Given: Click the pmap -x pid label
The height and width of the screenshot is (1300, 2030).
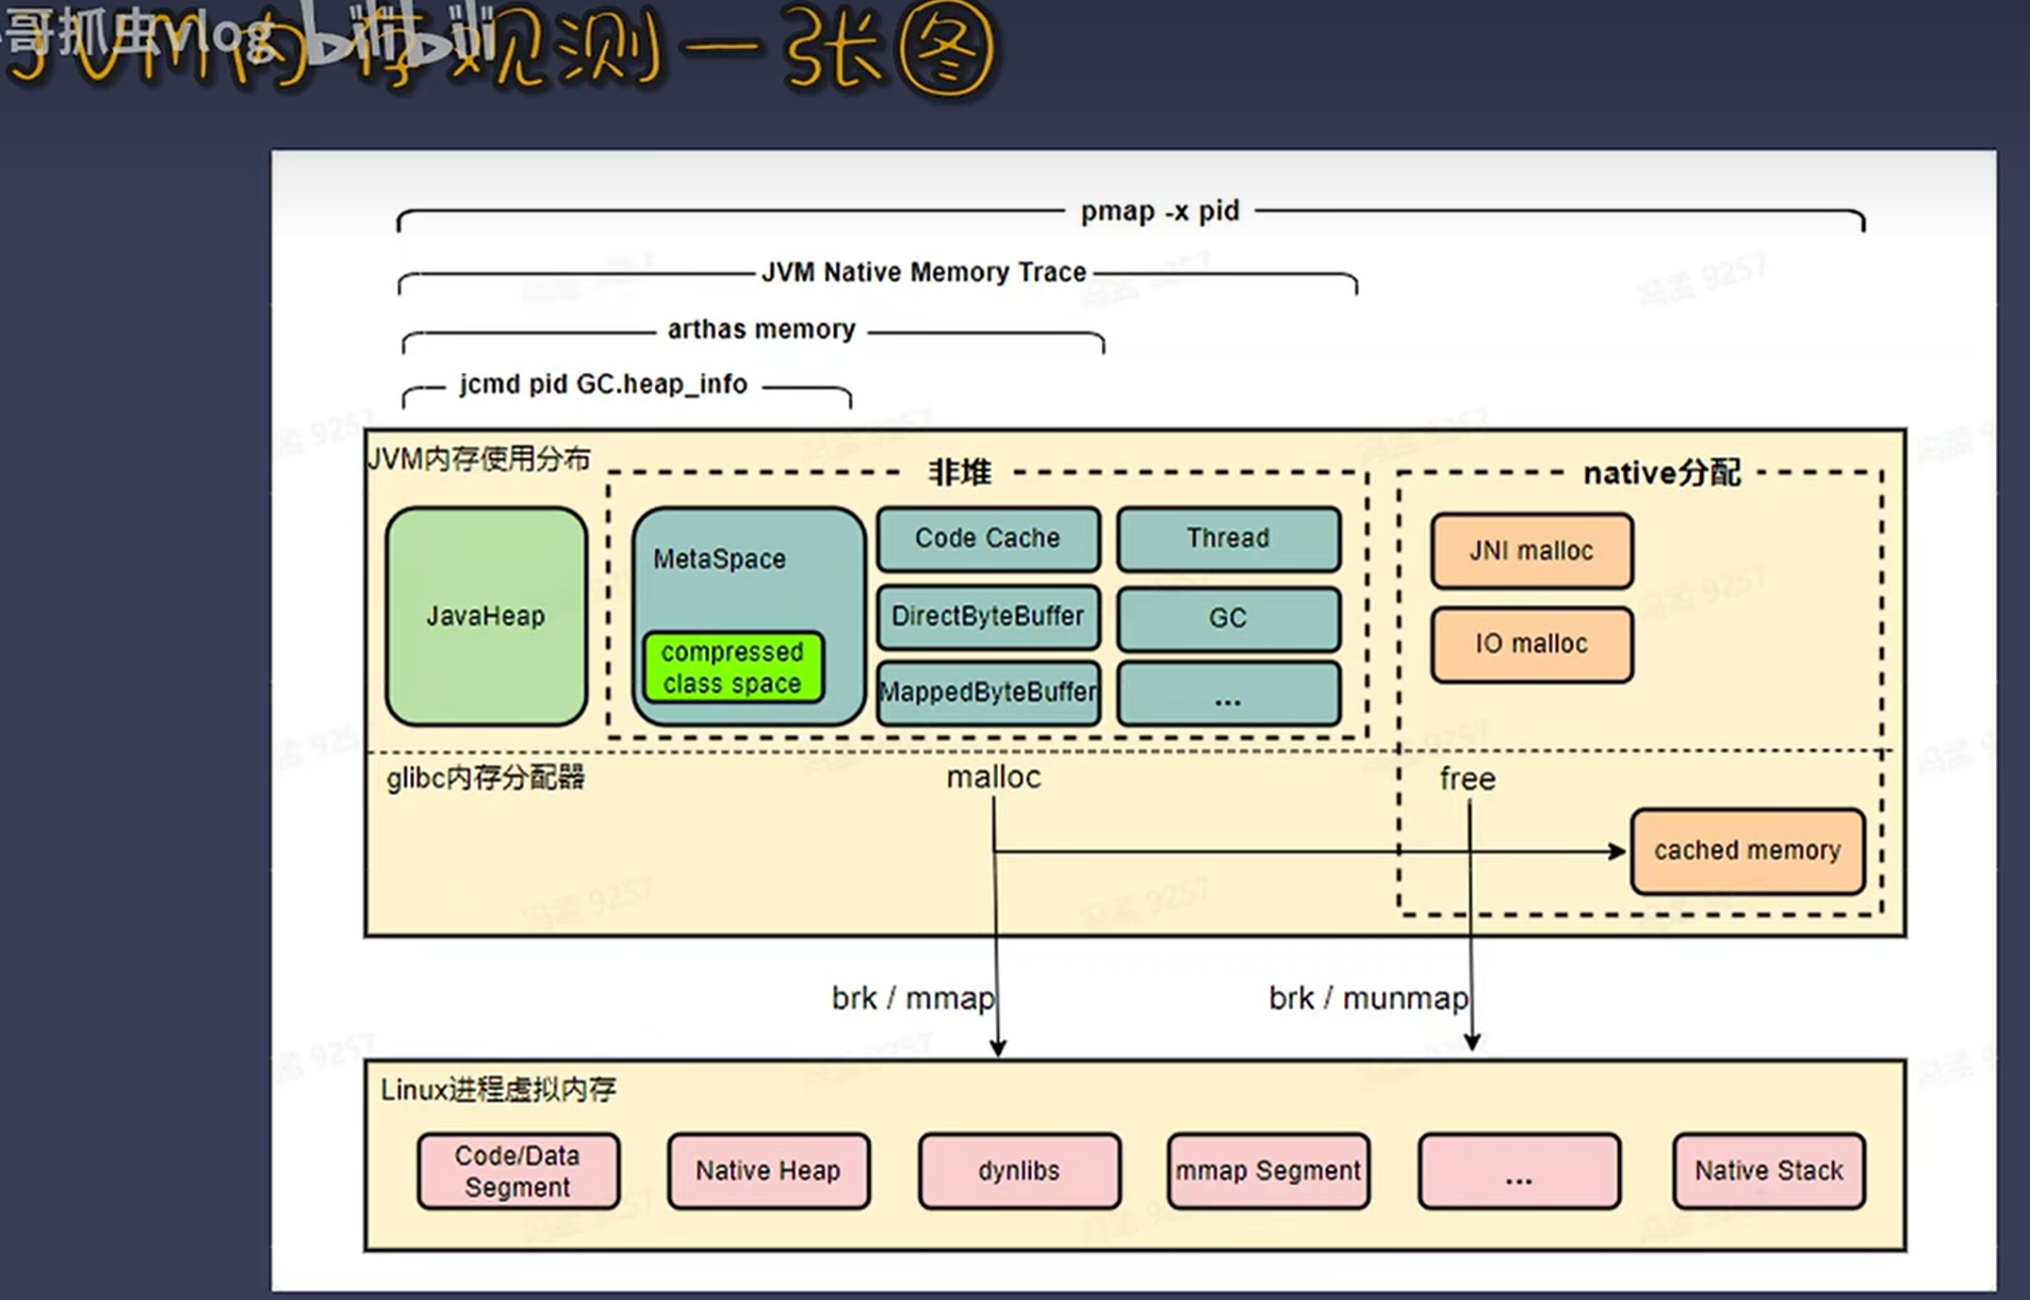Looking at the screenshot, I should [1160, 211].
